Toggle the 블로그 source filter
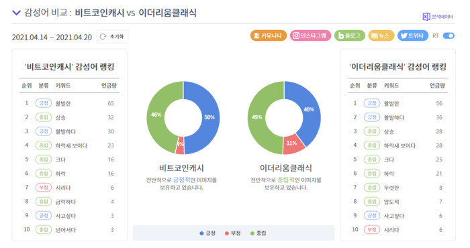Image resolution: width=470 pixels, height=248 pixels. tap(350, 36)
